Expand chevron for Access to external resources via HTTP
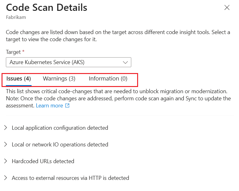The width and height of the screenshot is (239, 191). coord(6,178)
